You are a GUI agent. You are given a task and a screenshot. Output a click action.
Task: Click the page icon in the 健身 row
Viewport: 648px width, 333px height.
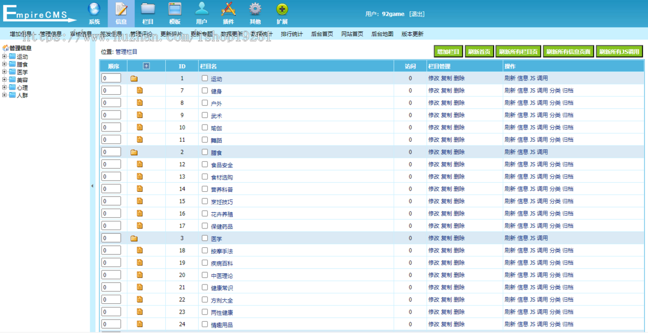[x=140, y=91]
